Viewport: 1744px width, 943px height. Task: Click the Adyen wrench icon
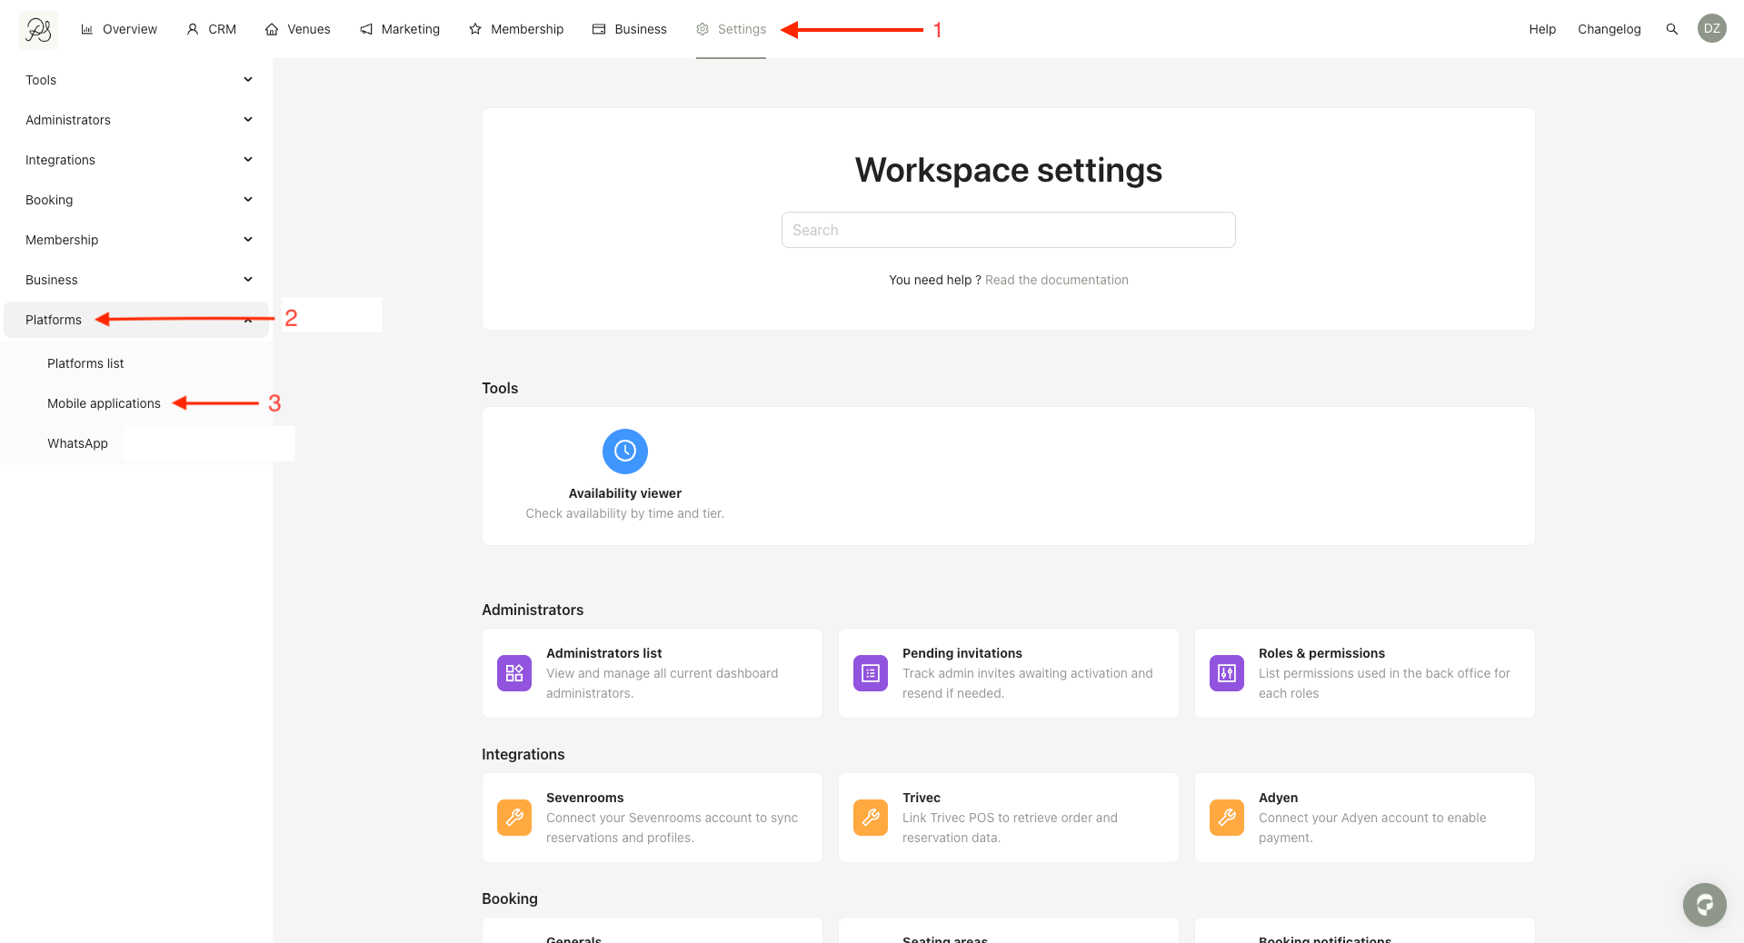[x=1227, y=818]
